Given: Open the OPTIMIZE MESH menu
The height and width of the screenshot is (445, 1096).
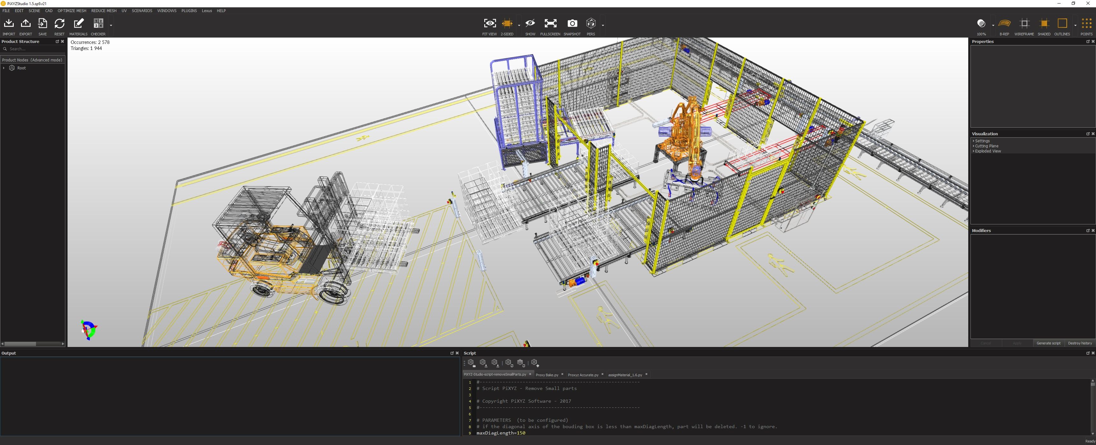Looking at the screenshot, I should [x=71, y=11].
